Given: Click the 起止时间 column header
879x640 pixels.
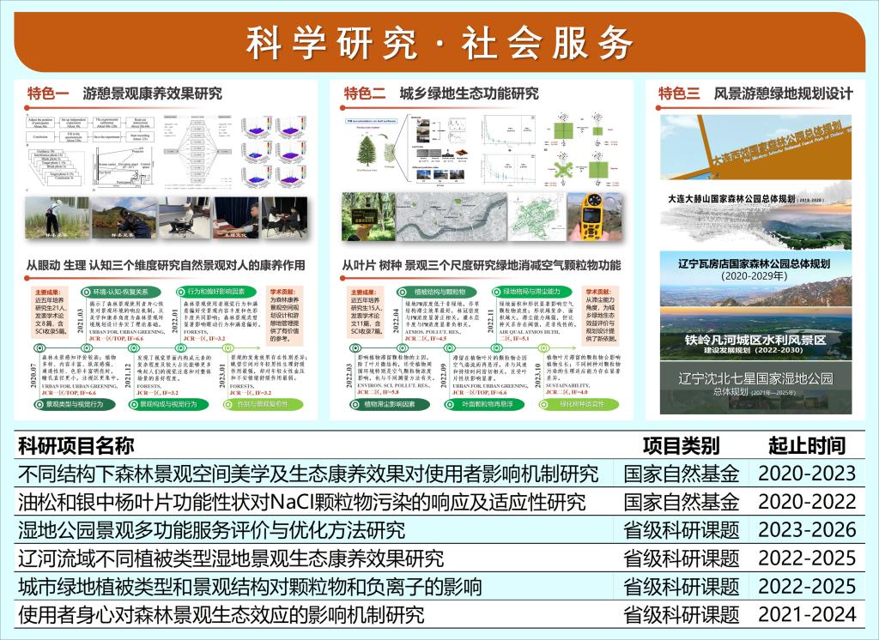Looking at the screenshot, I should [x=806, y=444].
